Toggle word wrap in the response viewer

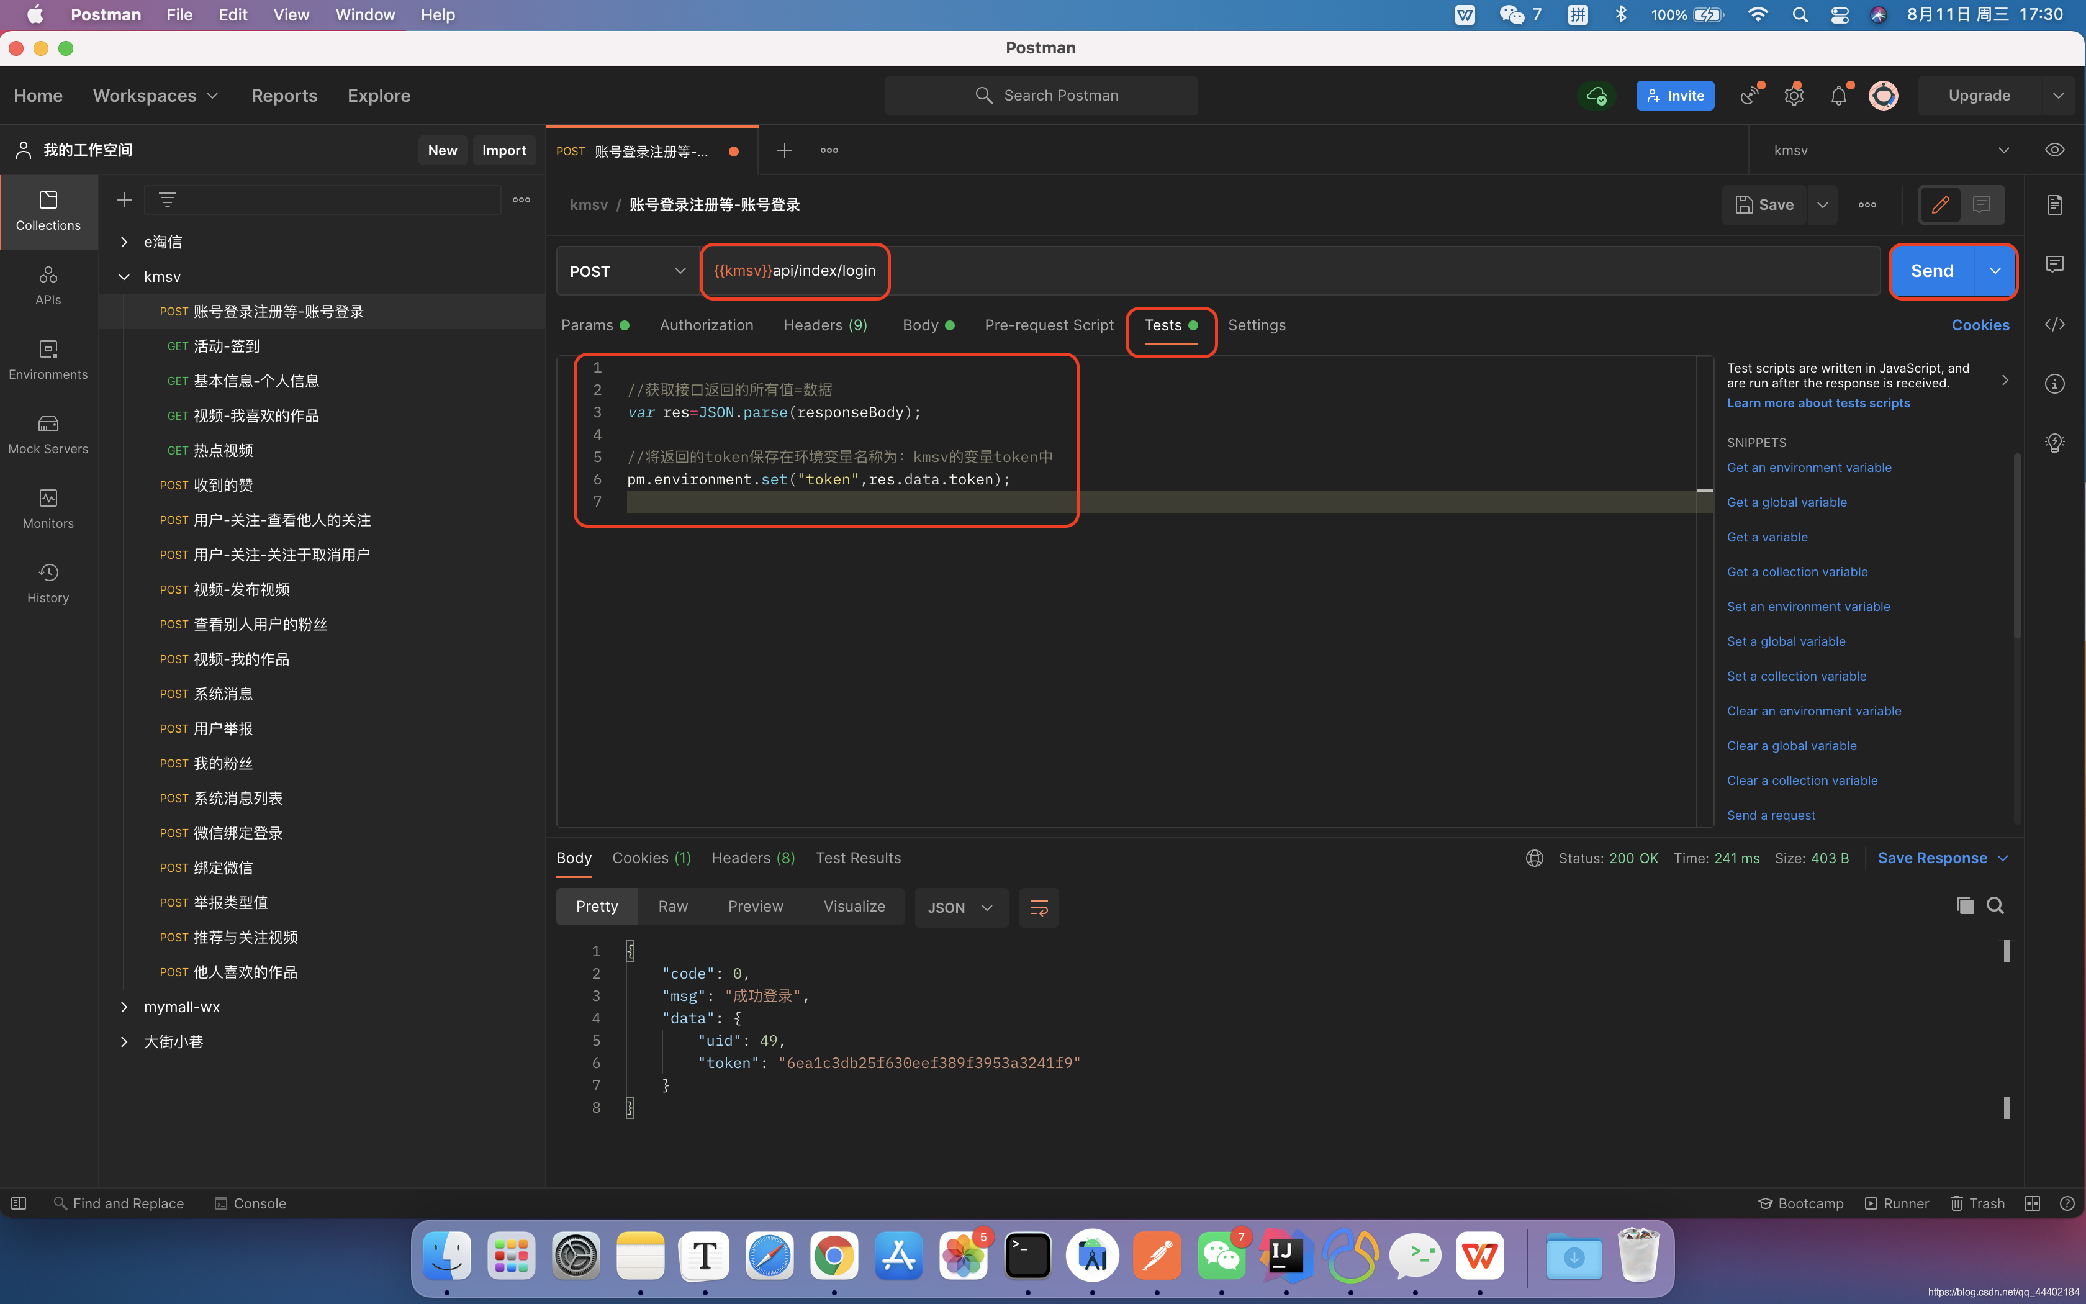point(1039,907)
